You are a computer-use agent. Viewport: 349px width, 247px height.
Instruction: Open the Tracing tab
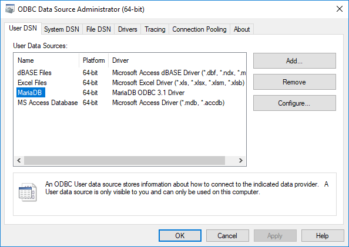(155, 29)
